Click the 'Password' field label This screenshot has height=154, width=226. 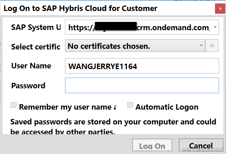pyautogui.click(x=28, y=86)
